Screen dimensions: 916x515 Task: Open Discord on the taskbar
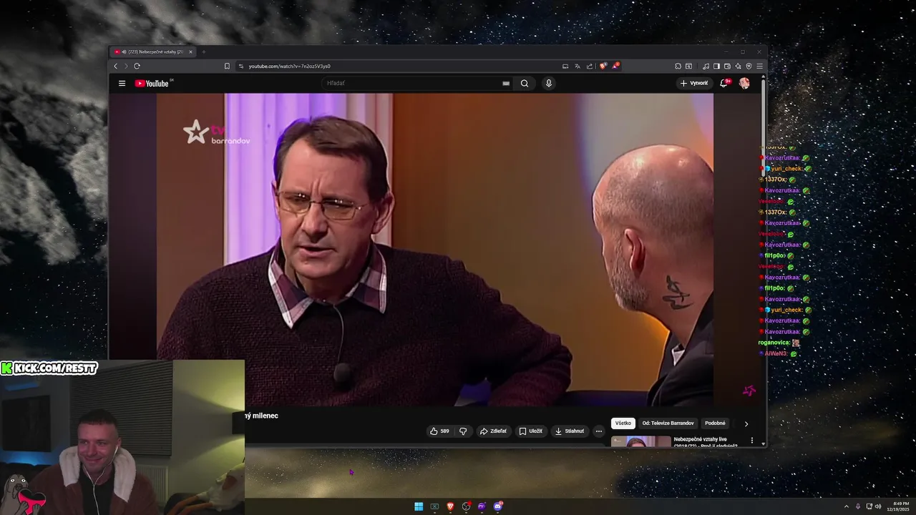(498, 506)
